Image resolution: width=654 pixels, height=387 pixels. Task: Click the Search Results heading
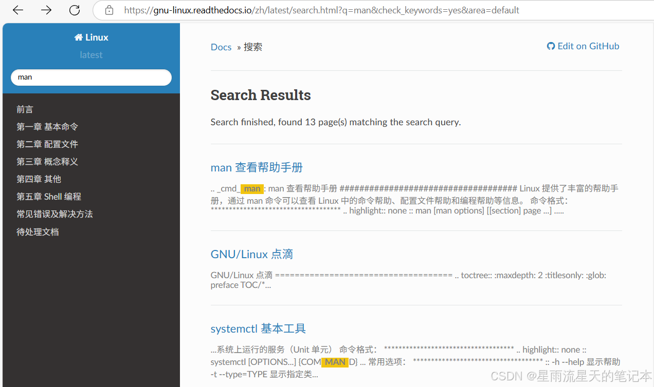tap(261, 95)
